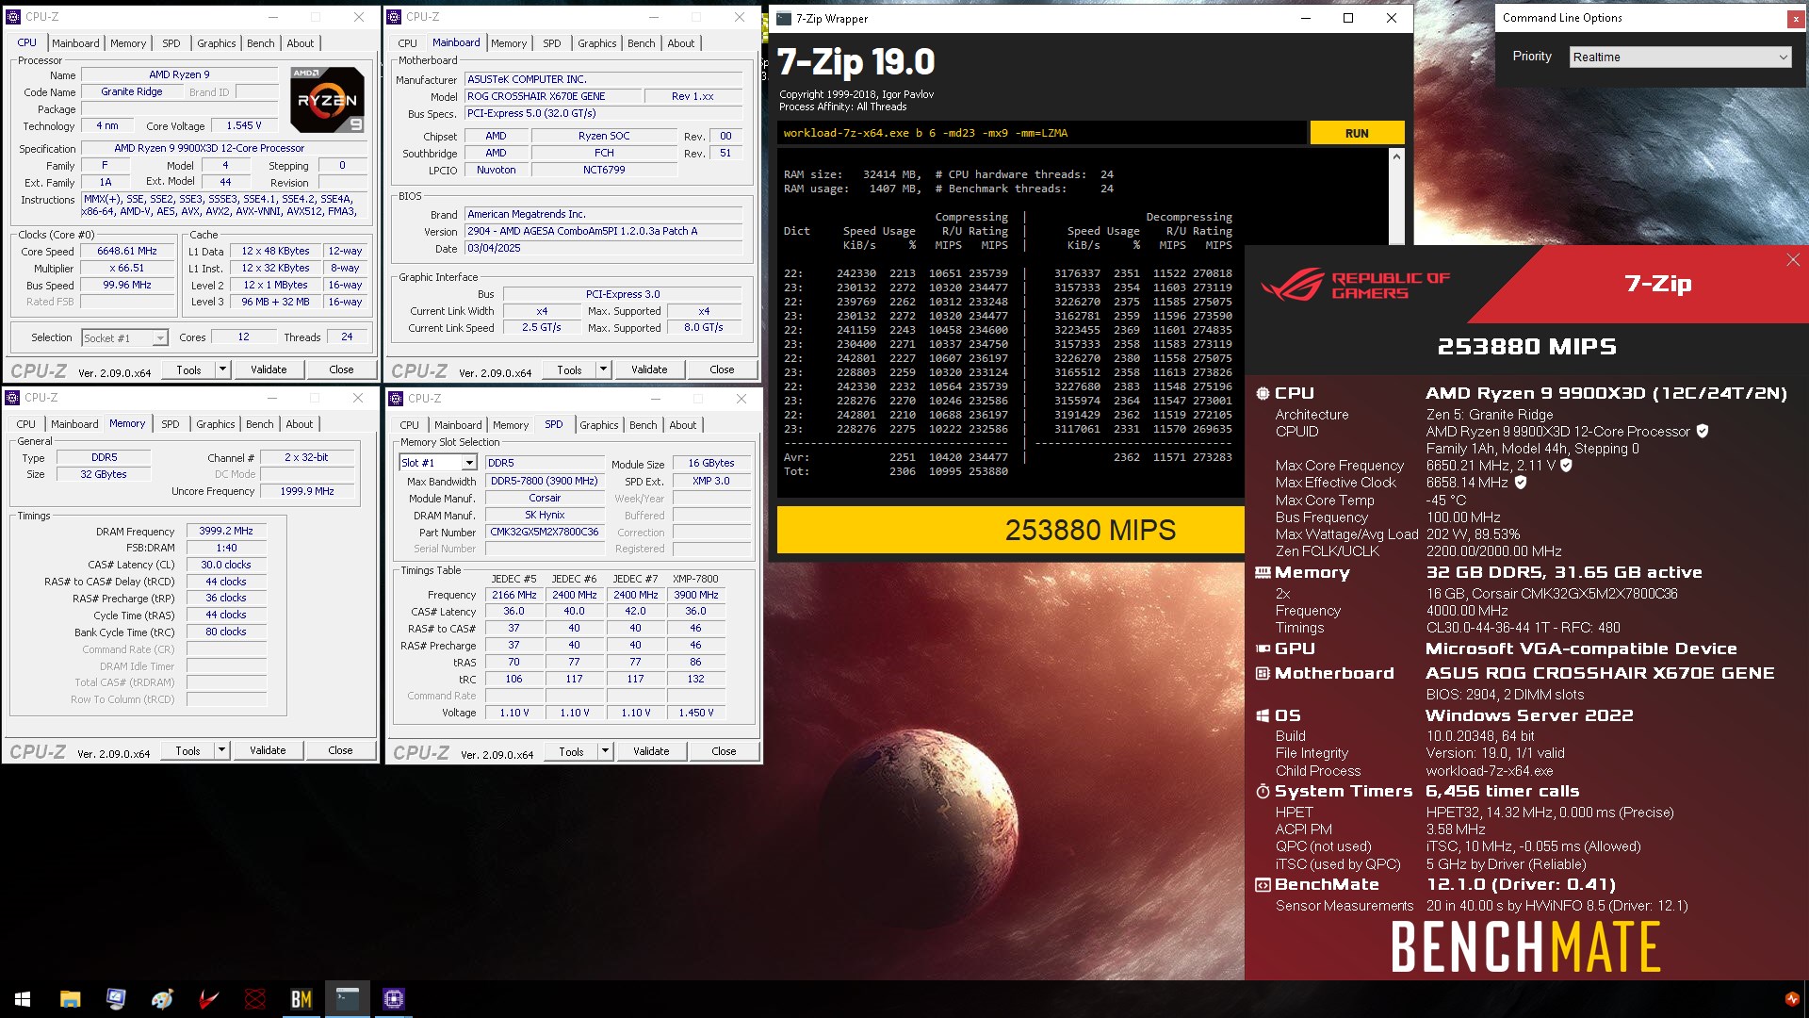1809x1018 pixels.
Task: Click Tools button in CPU-tab CPU-Z window
Action: click(188, 369)
